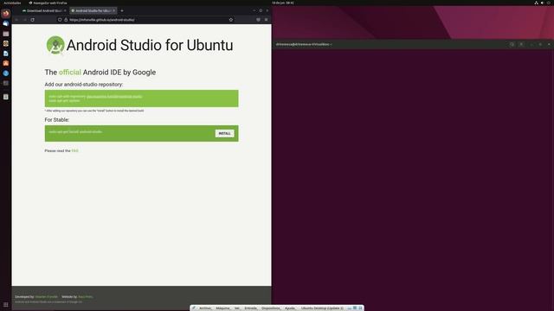Open the Navegador web Firefox app menu
The image size is (554, 311).
[x=48, y=3]
